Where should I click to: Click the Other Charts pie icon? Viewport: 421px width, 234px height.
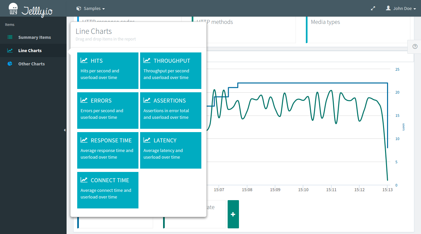click(10, 64)
